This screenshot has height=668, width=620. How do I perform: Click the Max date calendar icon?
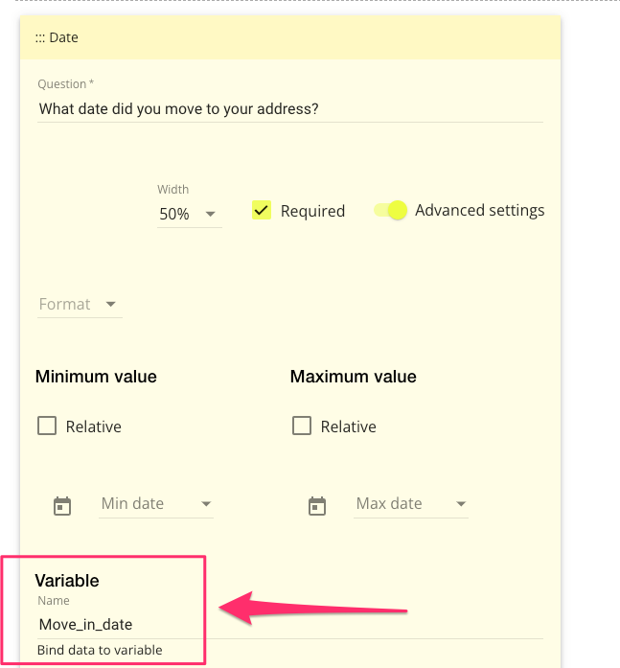point(317,506)
